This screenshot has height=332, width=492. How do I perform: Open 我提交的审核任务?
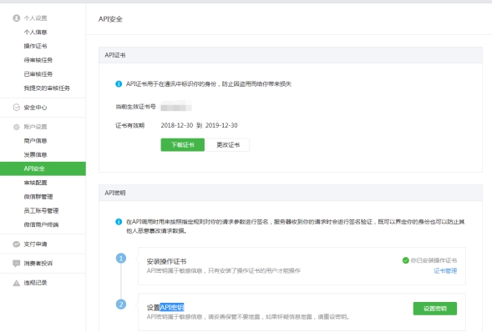coord(47,88)
